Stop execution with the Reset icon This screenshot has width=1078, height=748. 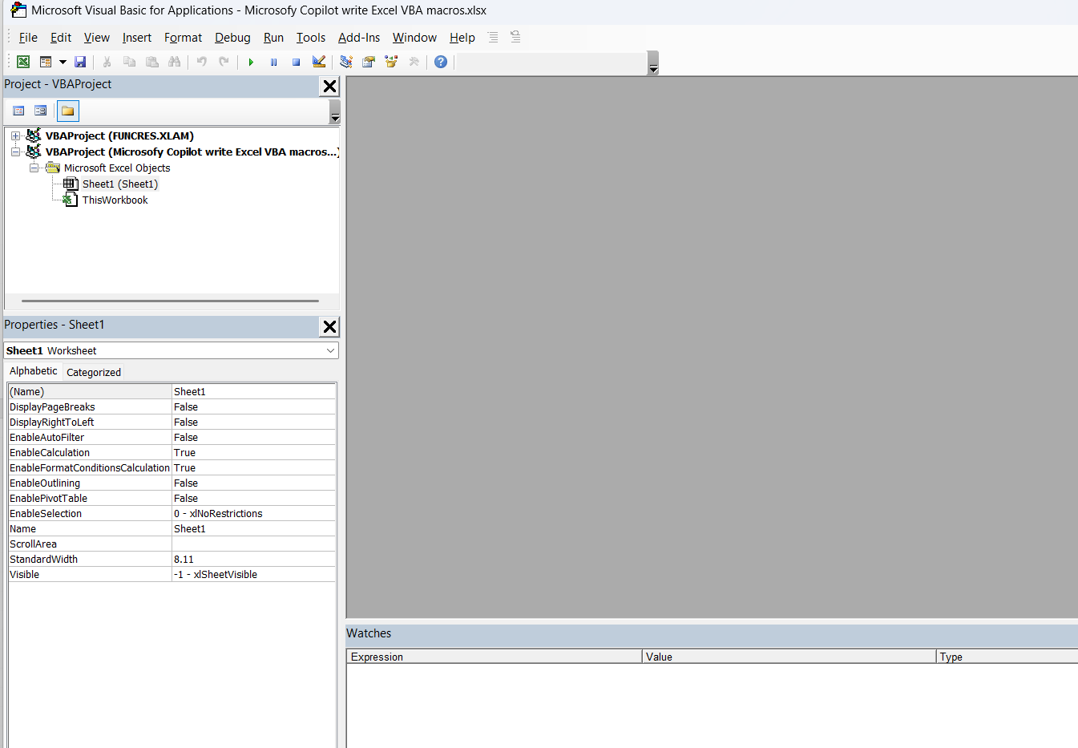(x=296, y=62)
